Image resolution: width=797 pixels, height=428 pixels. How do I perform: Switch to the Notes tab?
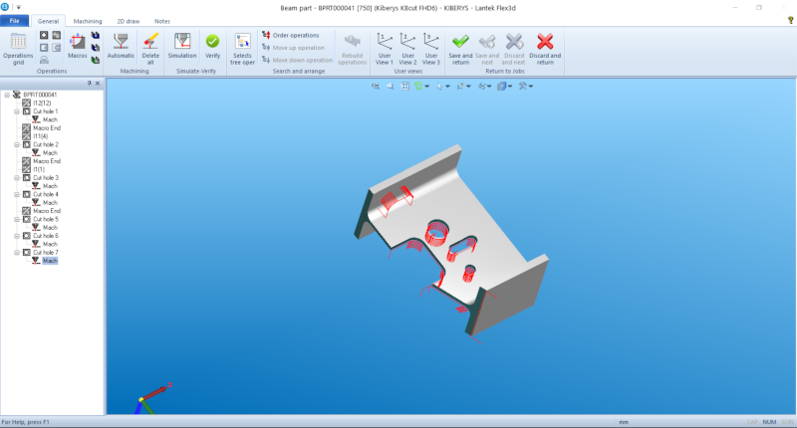click(x=162, y=21)
